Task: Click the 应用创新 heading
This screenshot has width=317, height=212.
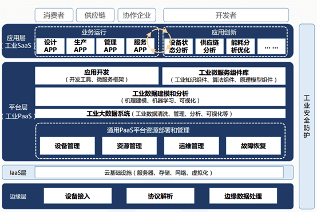Action: point(224,32)
